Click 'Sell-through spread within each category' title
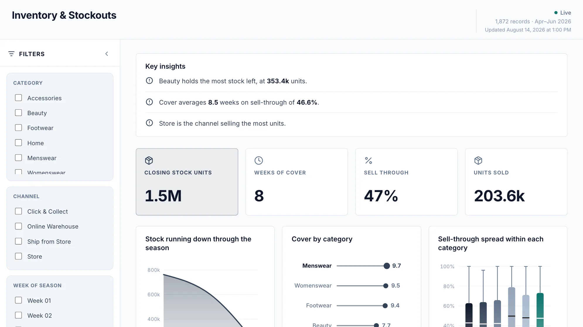 click(x=491, y=243)
